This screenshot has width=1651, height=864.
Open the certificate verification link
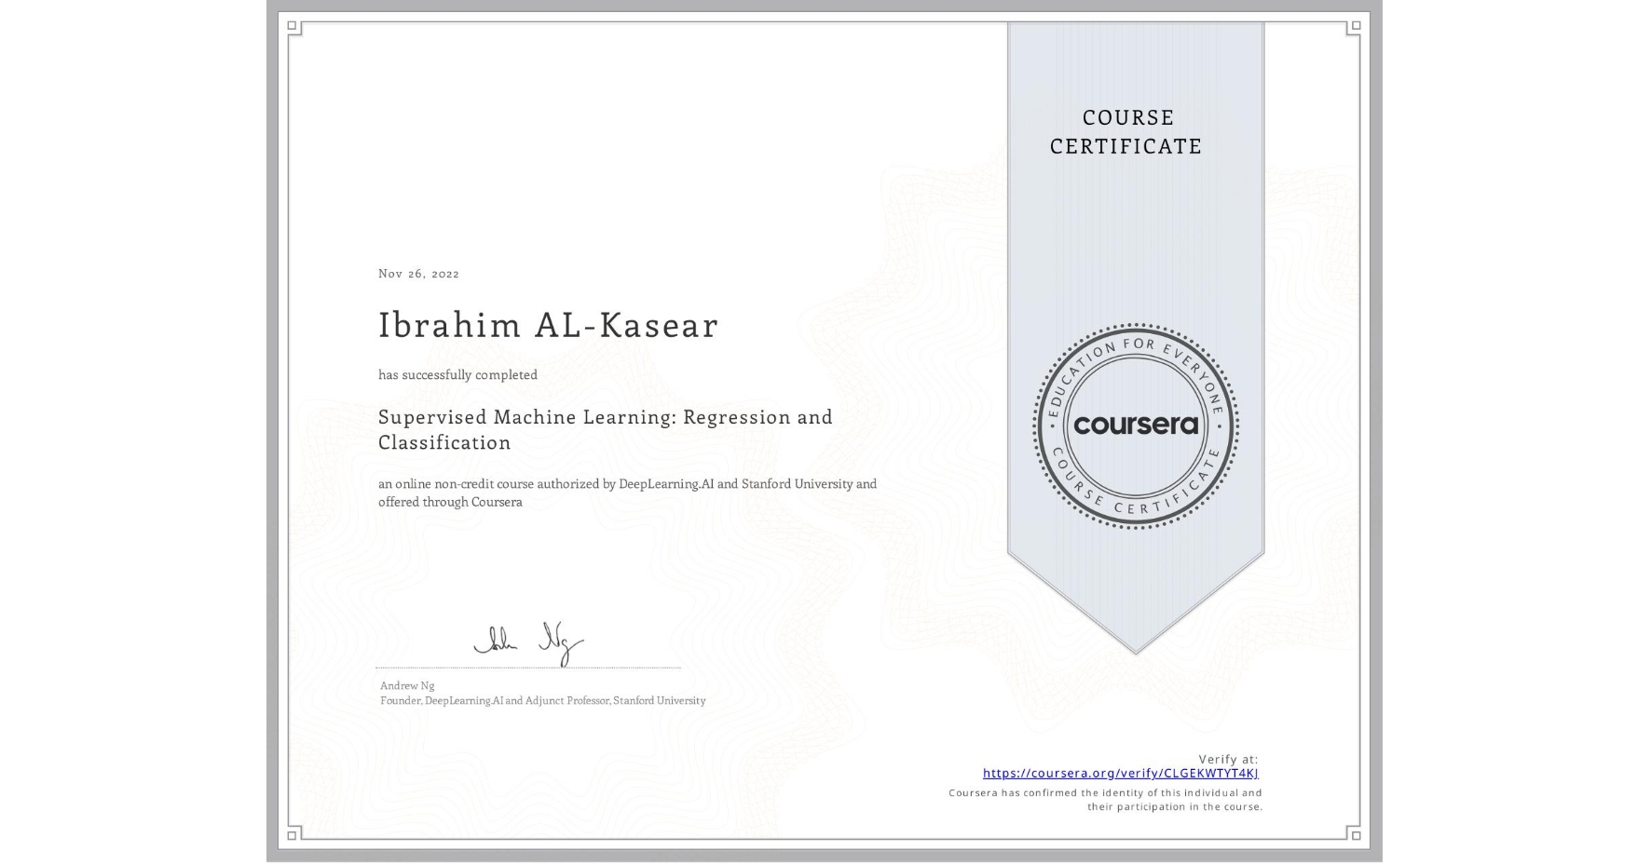[1123, 773]
